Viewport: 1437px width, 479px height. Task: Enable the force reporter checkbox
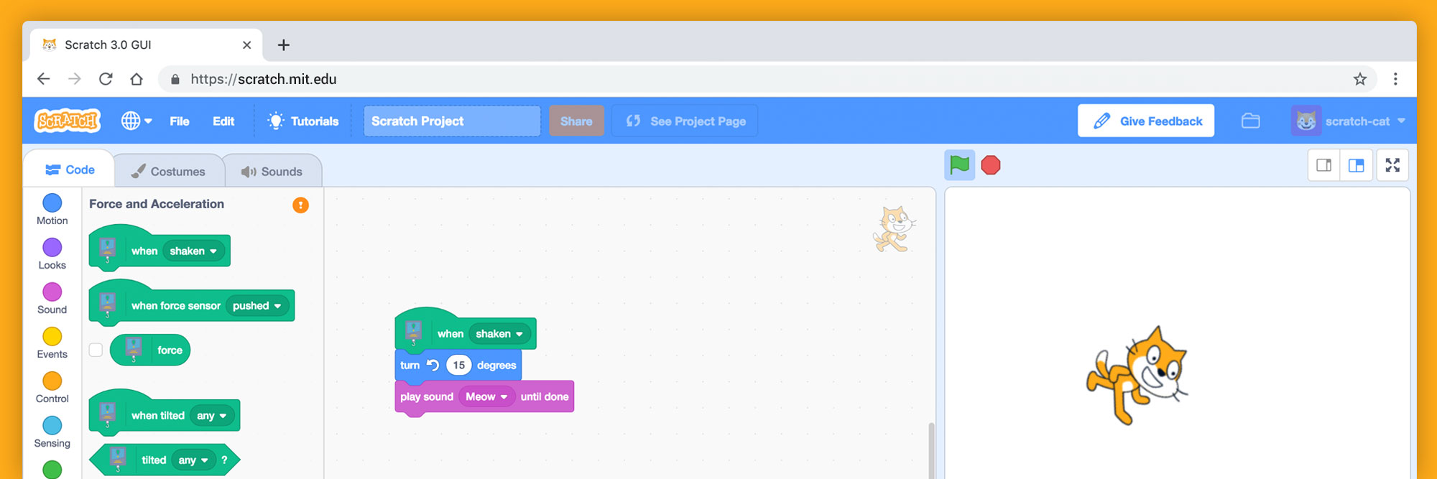point(96,350)
